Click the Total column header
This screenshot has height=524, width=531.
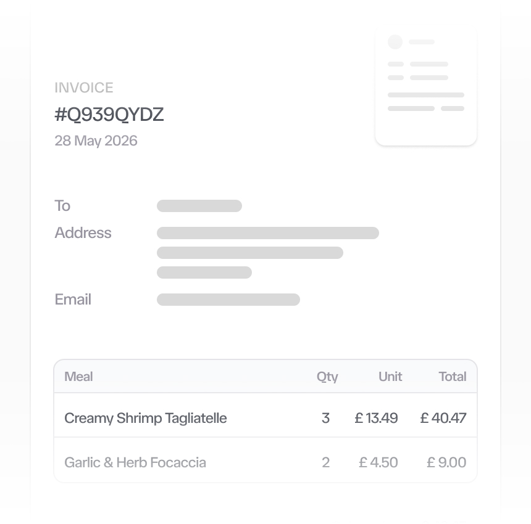tap(453, 377)
